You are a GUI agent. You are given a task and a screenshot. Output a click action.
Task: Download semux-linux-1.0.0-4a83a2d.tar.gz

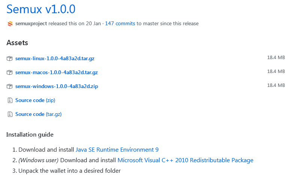(x=55, y=58)
